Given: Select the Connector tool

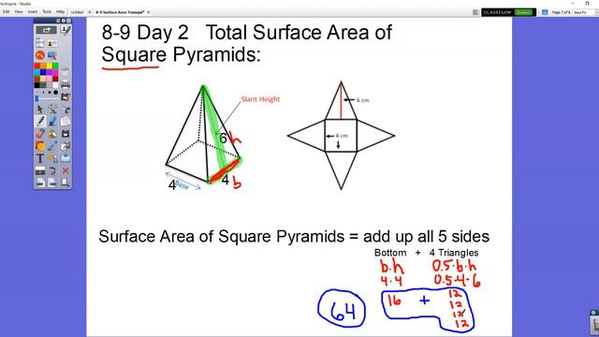Looking at the screenshot, I should pyautogui.click(x=52, y=146).
